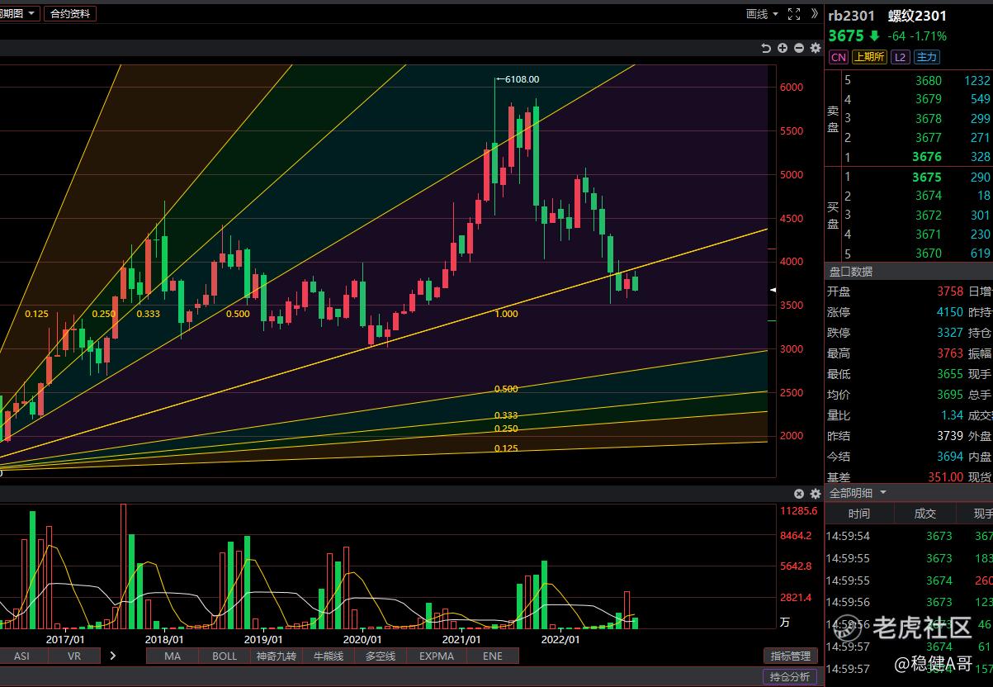Select the 神奇九转 indicator tab

point(277,656)
